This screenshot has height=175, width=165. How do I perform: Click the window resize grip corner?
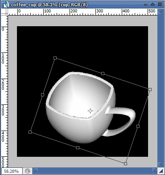[x=161, y=171]
